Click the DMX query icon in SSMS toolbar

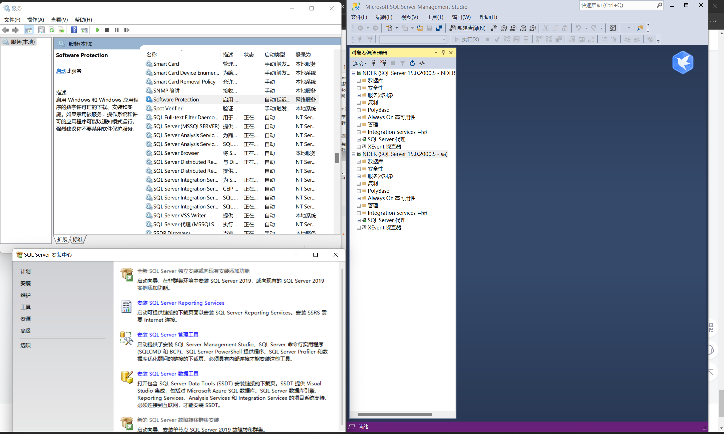(x=513, y=28)
